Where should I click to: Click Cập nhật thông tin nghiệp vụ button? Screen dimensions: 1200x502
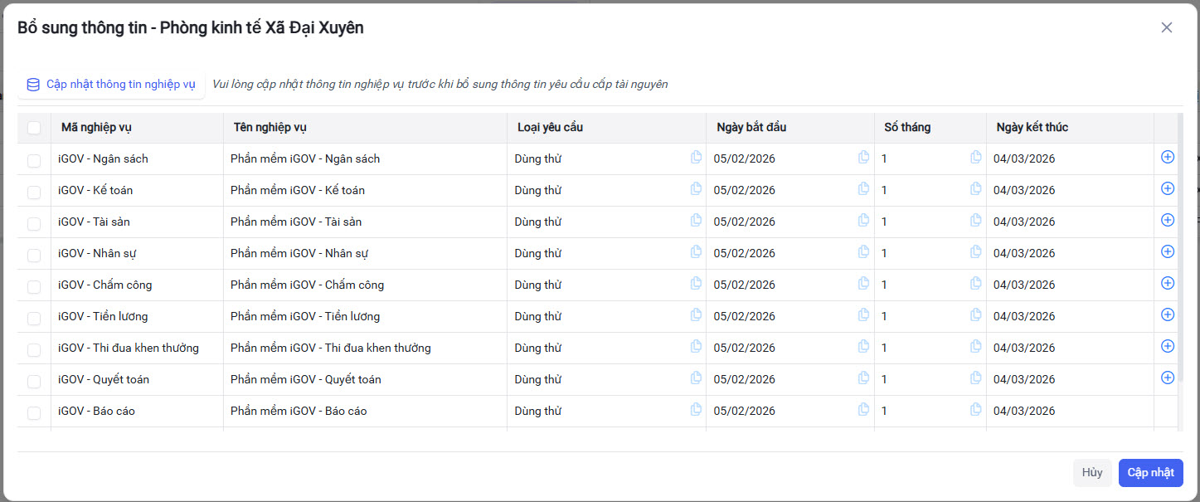click(111, 85)
